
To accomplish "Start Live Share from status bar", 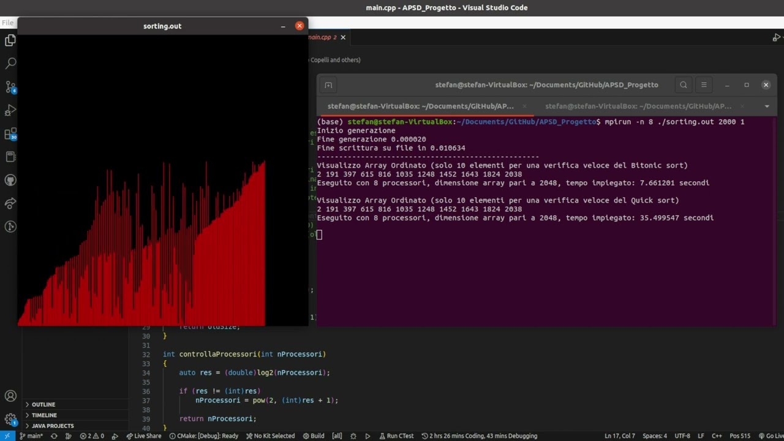I will tap(144, 436).
